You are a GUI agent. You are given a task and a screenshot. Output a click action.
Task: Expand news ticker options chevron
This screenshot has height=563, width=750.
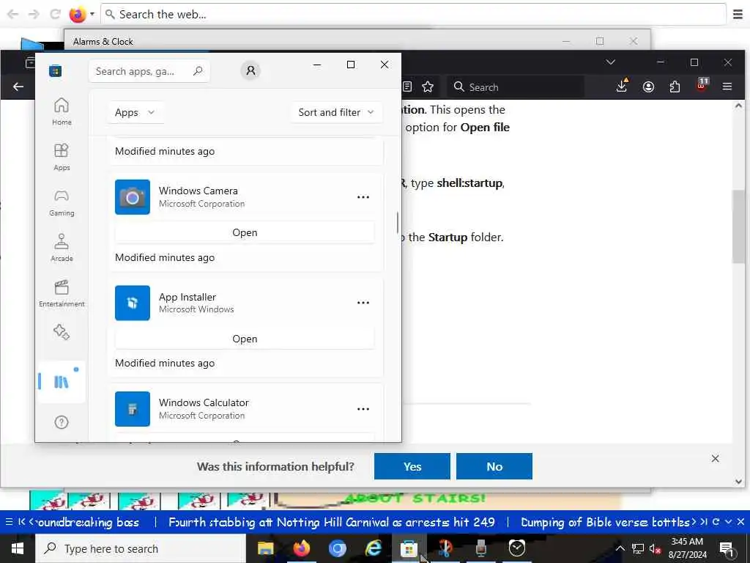[729, 522]
